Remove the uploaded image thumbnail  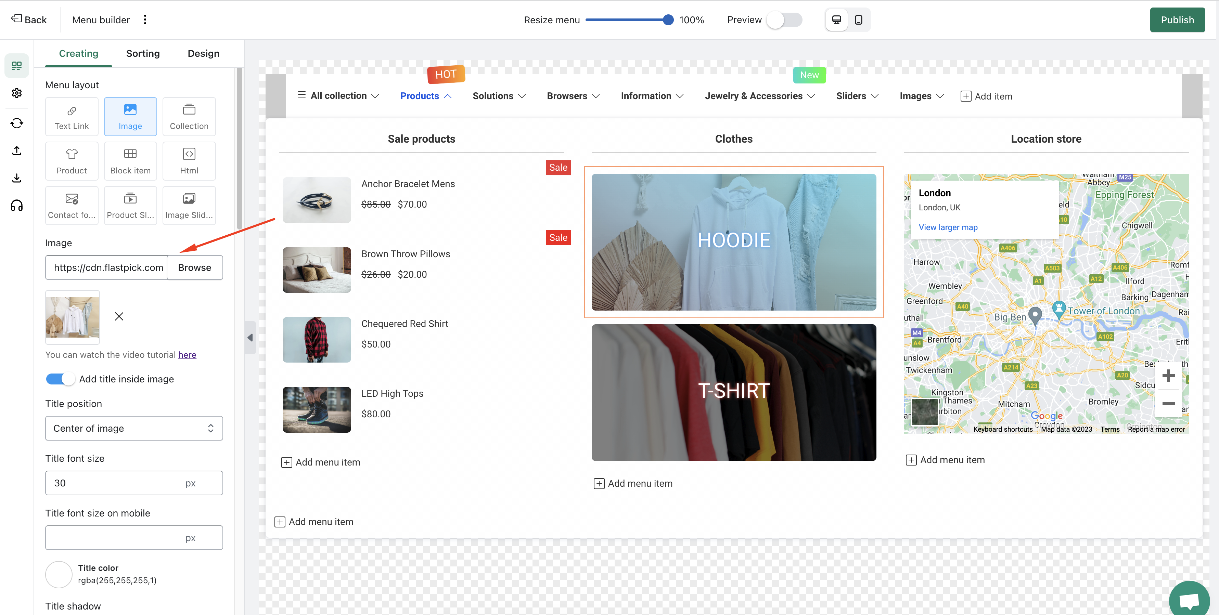(x=119, y=316)
